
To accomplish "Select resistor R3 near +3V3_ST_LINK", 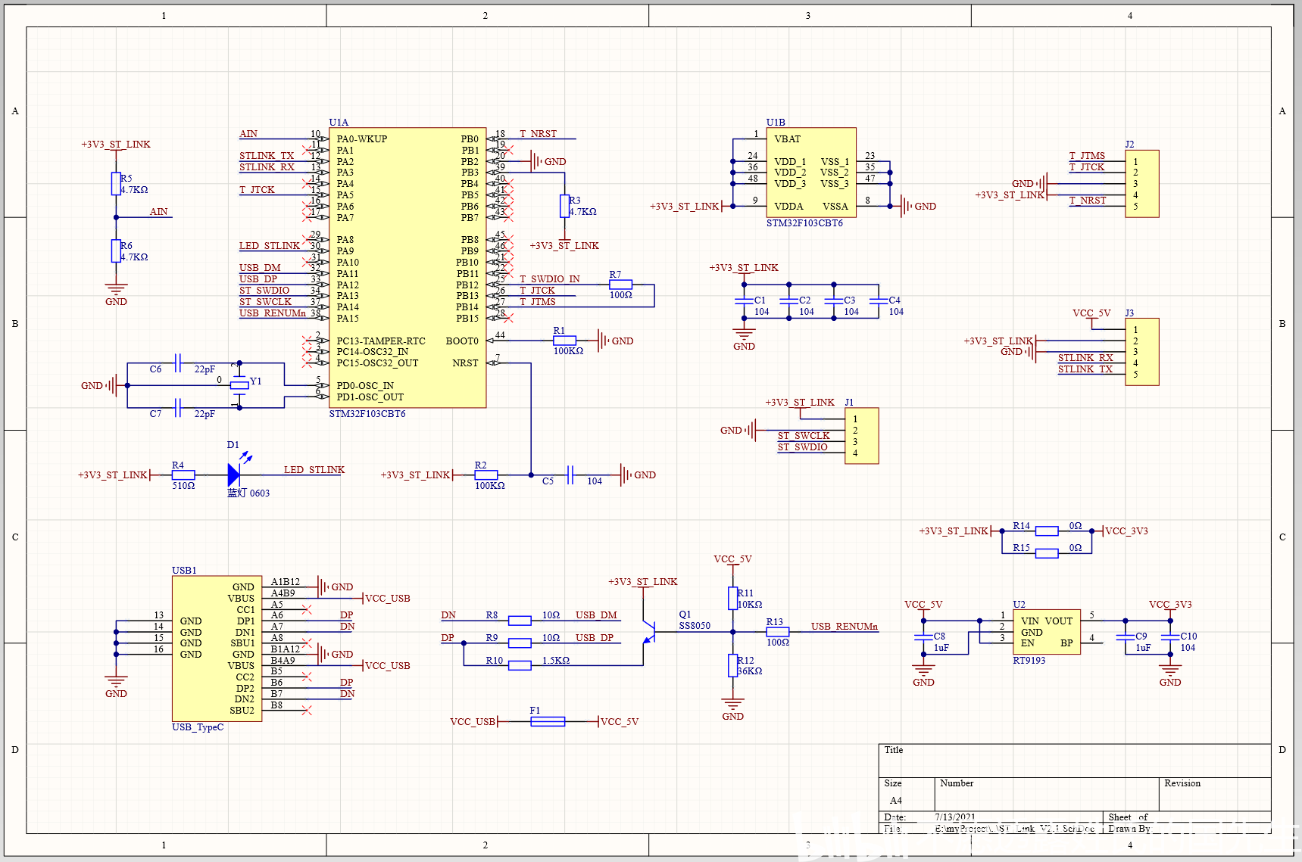I will [564, 206].
